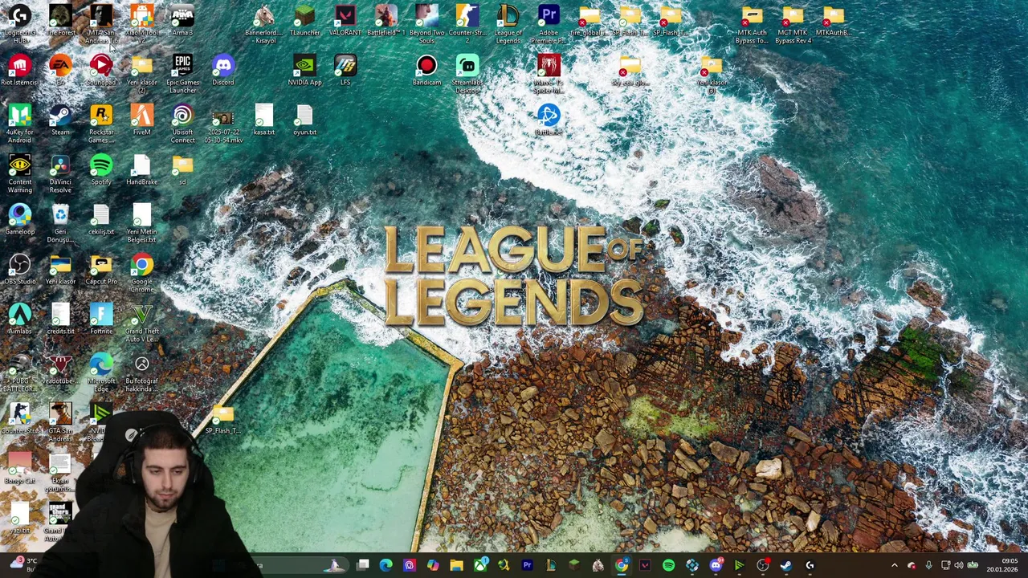This screenshot has height=578, width=1028.
Task: Open the Fortnite desktop icon
Action: point(101,320)
